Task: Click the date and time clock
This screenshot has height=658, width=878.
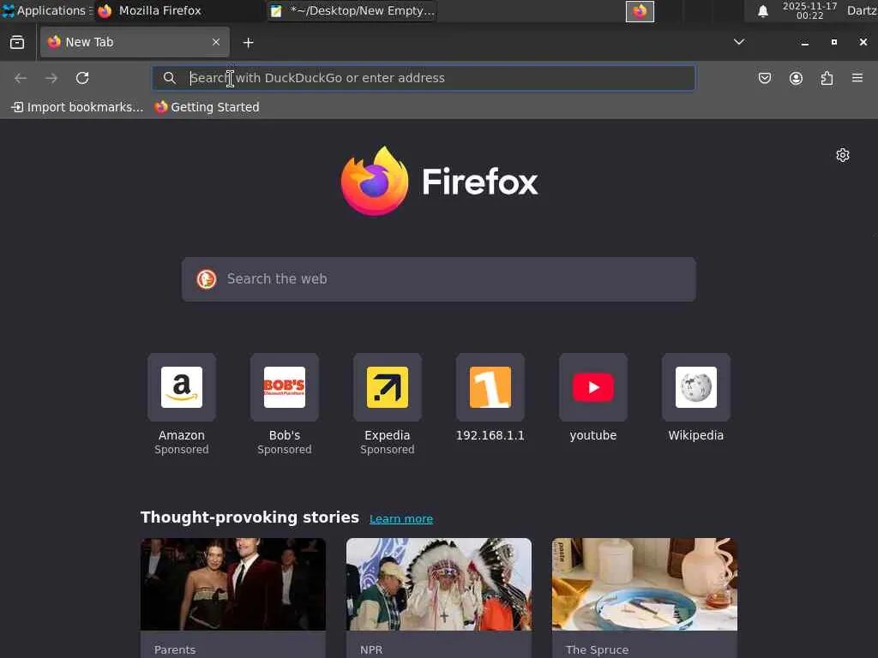Action: (809, 10)
